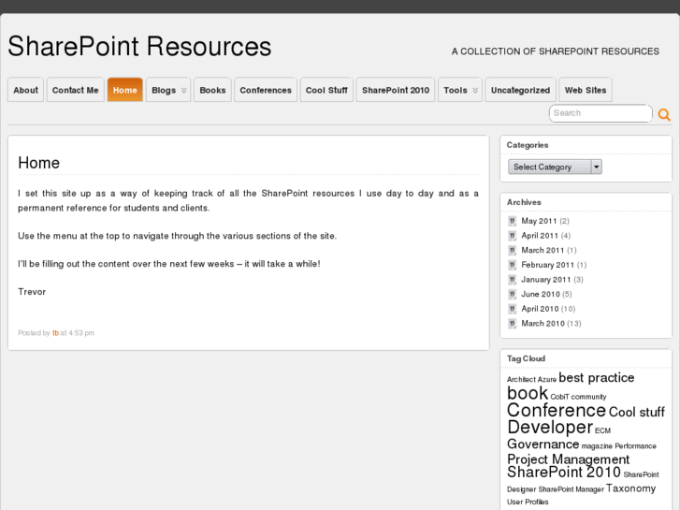680x510 pixels.
Task: Click the author link tb
Action: coord(55,333)
